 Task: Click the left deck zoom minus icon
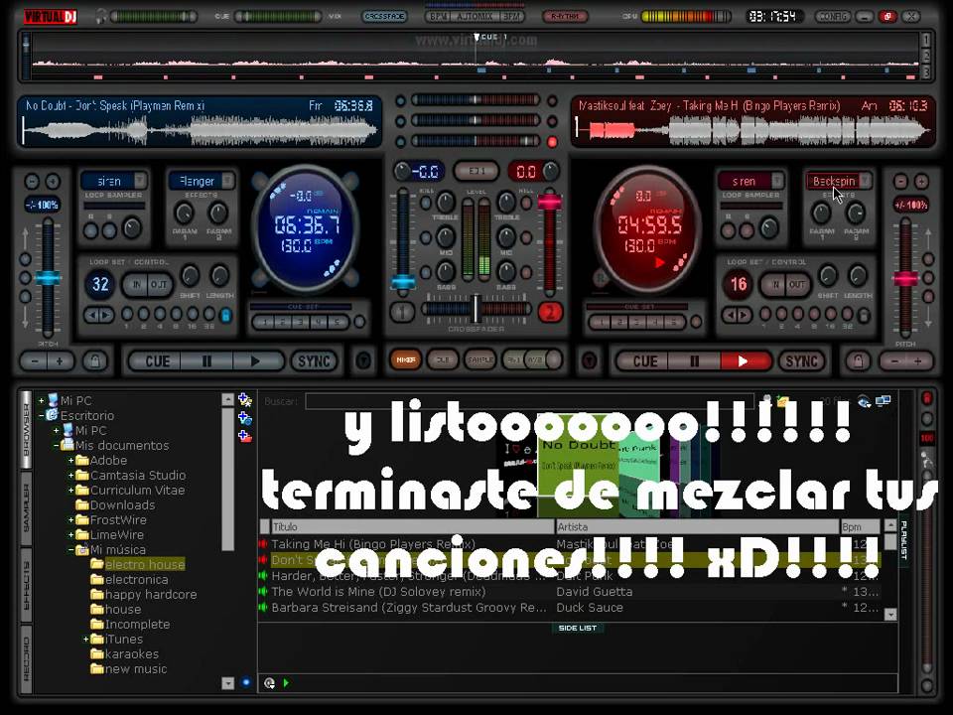[x=32, y=181]
